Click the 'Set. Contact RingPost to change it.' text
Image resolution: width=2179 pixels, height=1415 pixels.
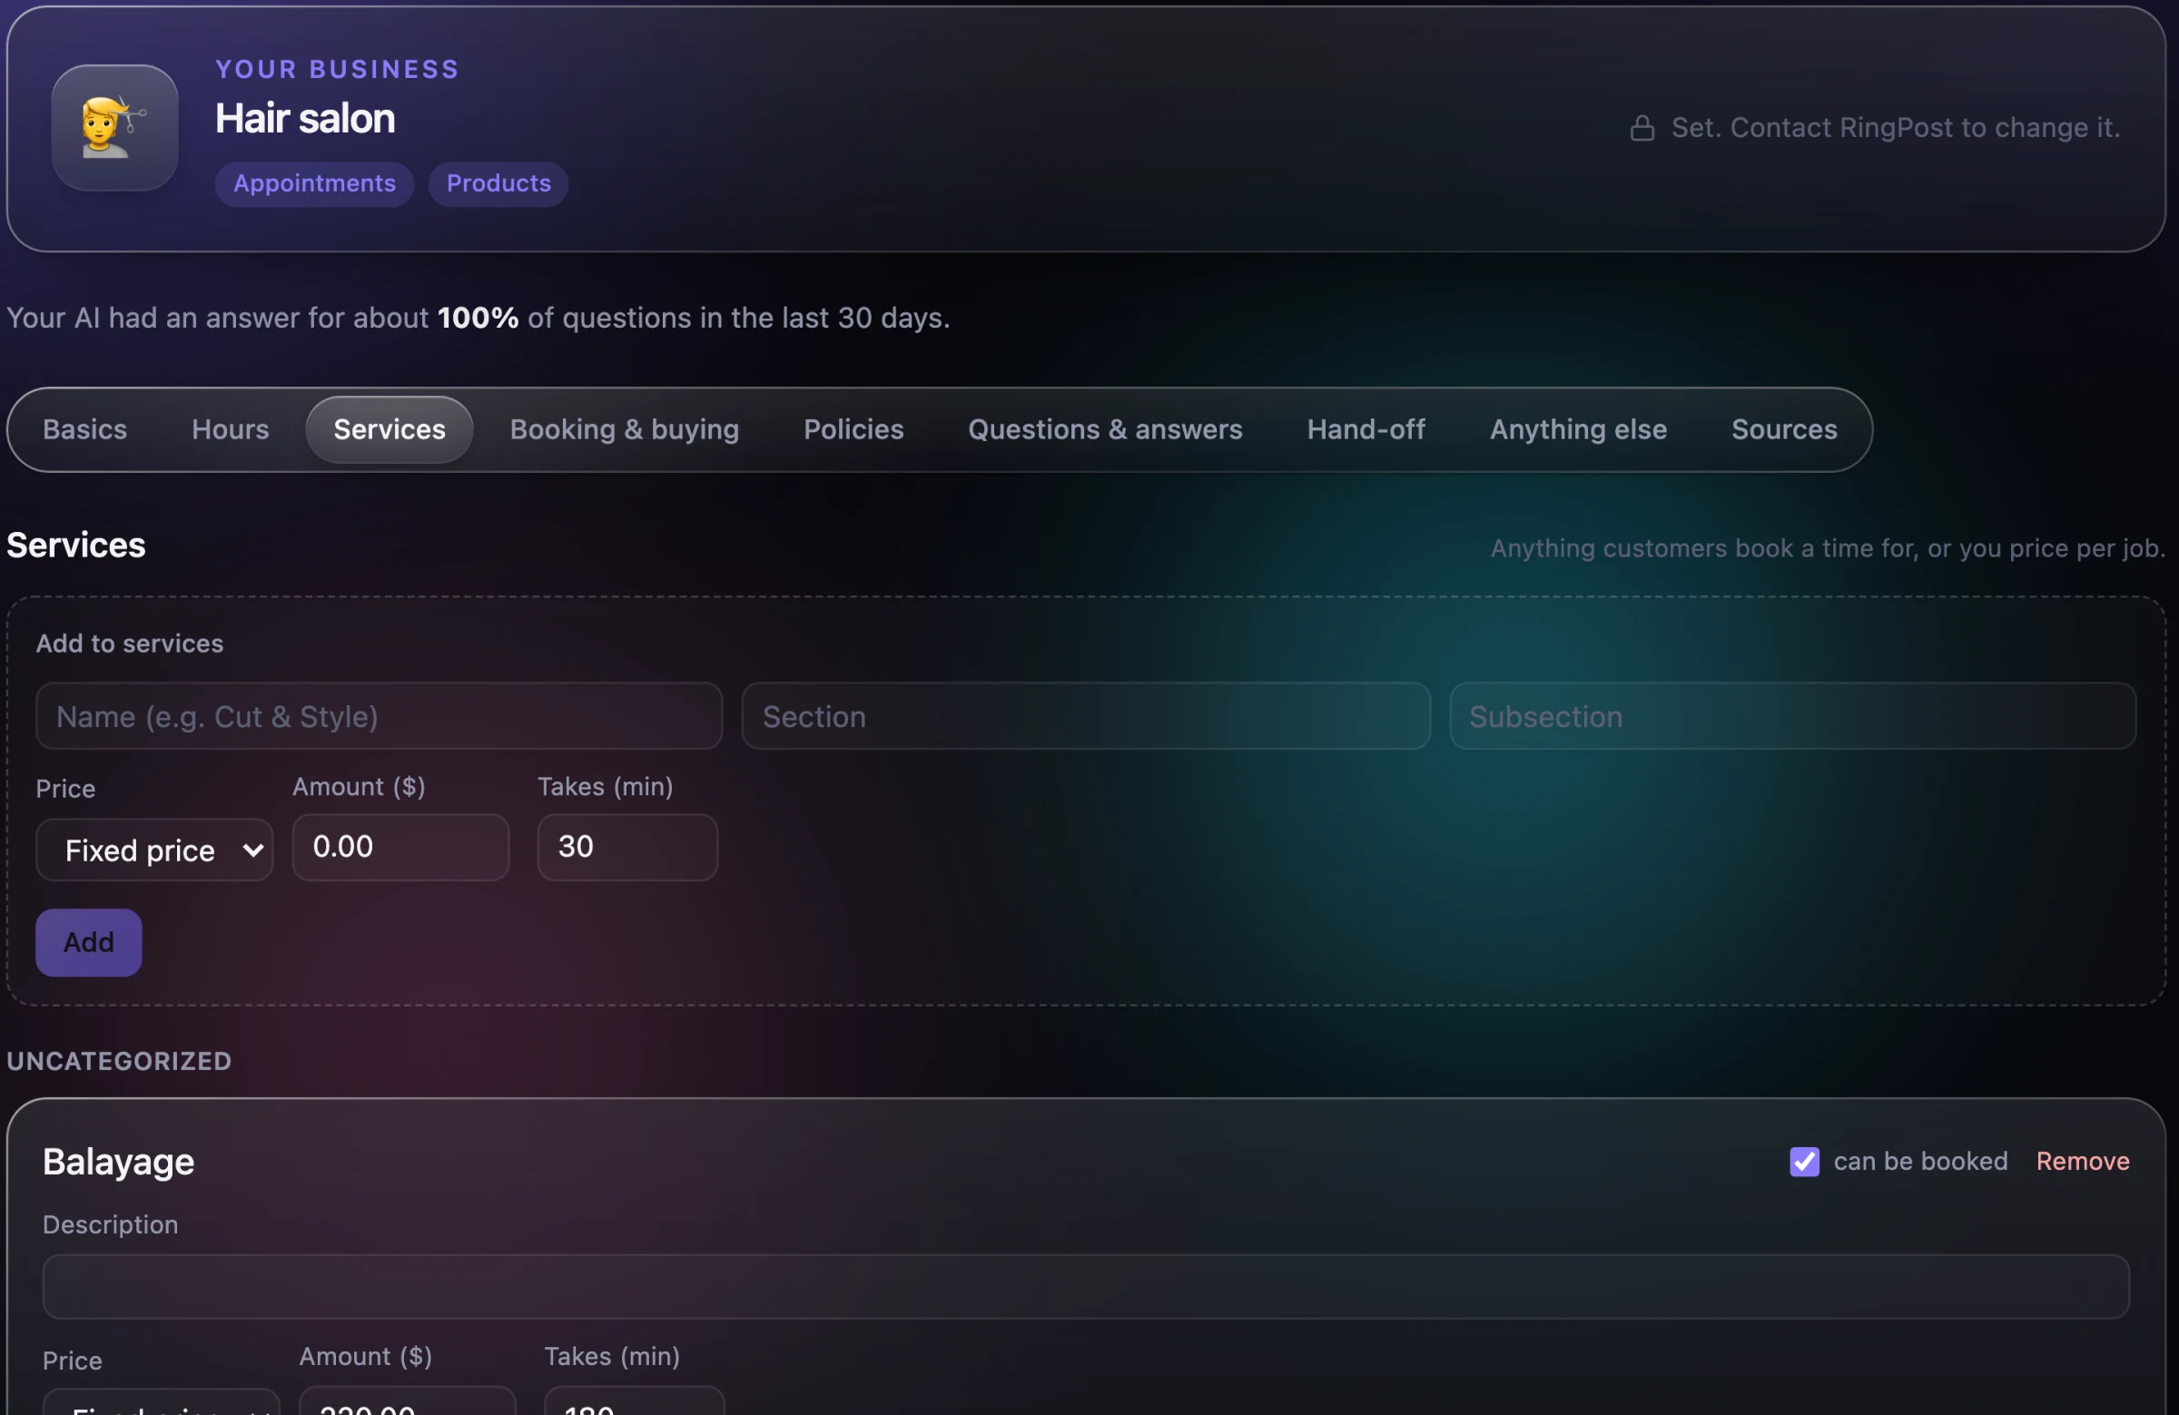[1895, 128]
